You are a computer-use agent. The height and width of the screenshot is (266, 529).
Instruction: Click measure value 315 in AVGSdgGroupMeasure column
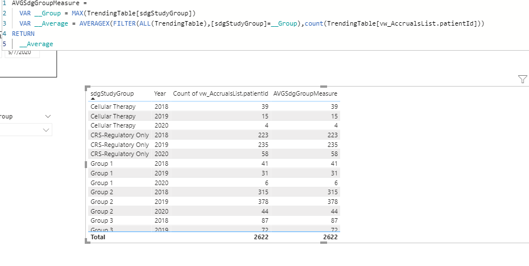[332, 192]
